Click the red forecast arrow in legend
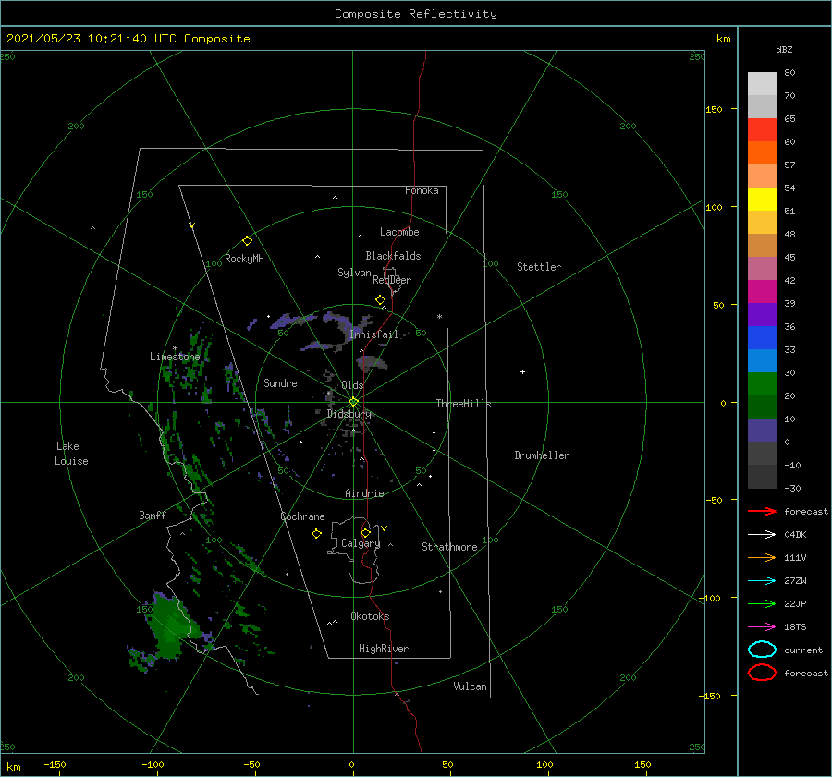 762,511
